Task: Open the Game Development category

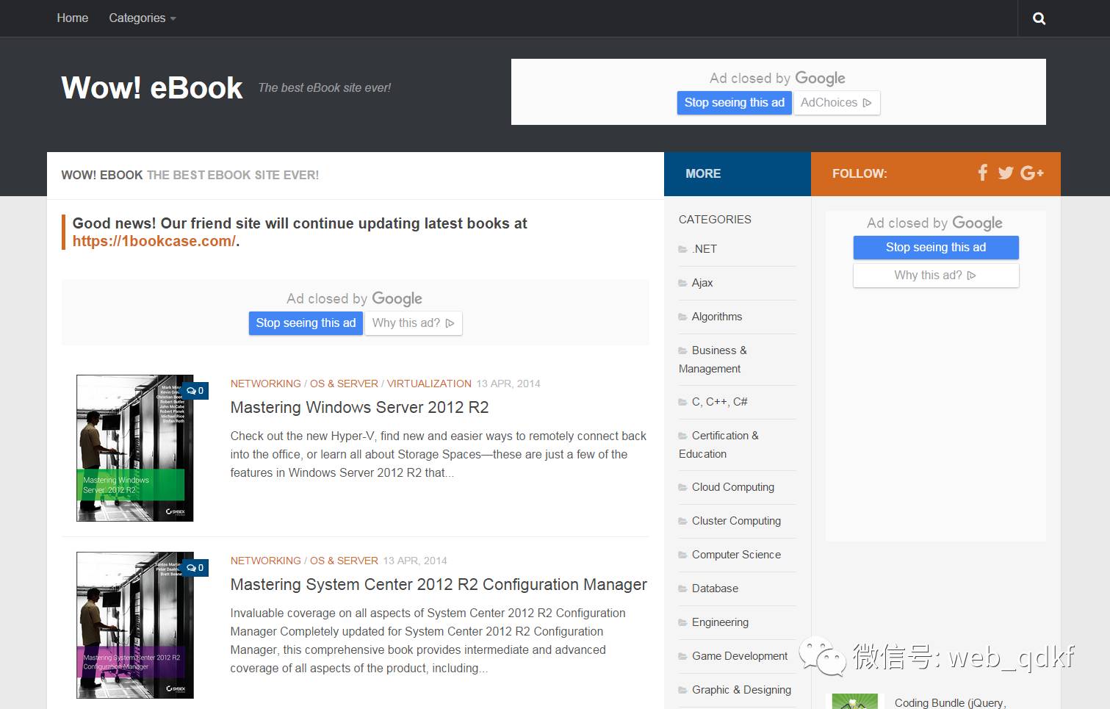Action: click(x=740, y=656)
